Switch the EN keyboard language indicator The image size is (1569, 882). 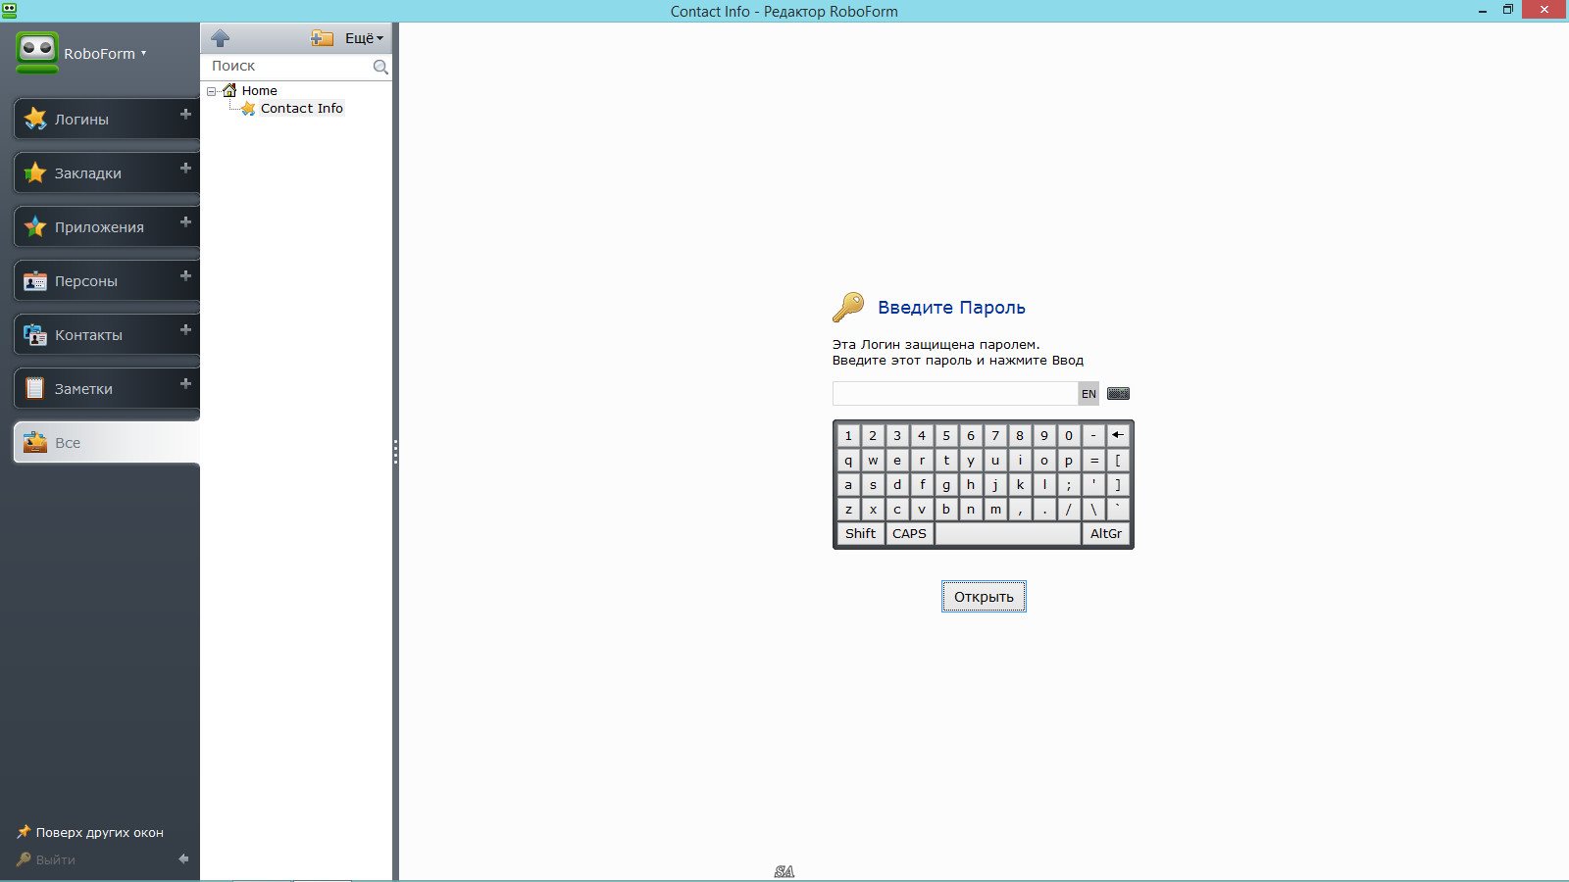point(1088,393)
